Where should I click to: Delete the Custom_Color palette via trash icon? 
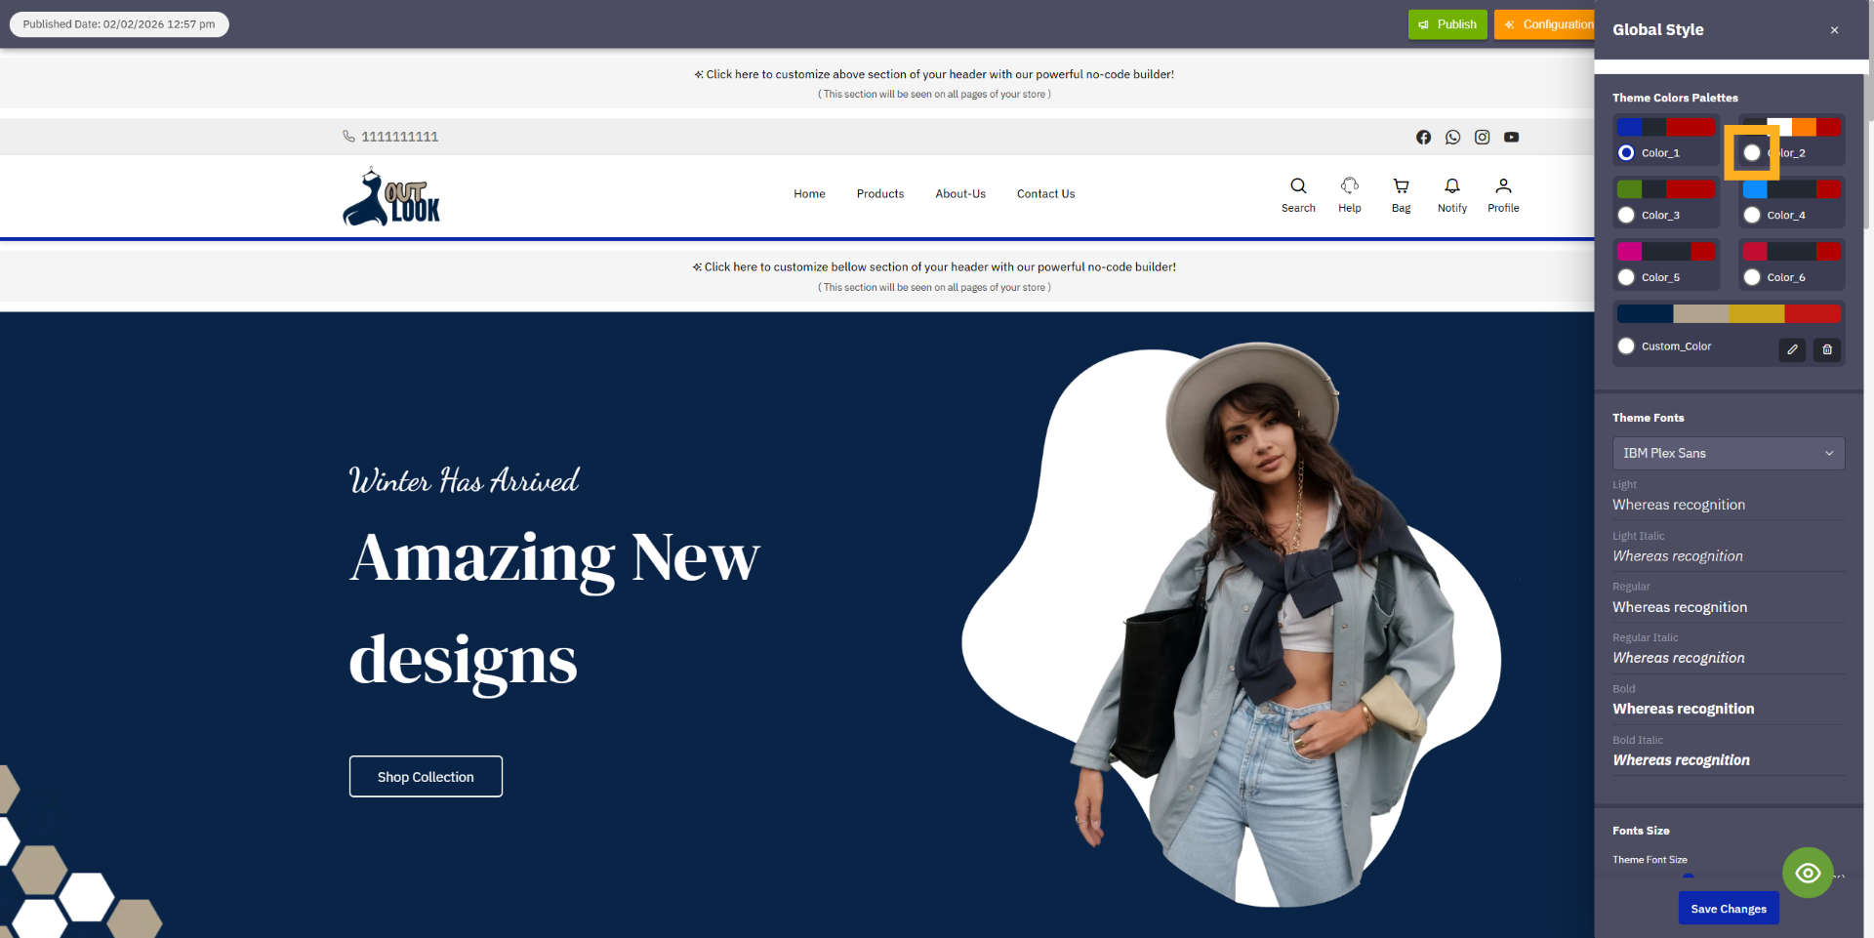(1827, 349)
